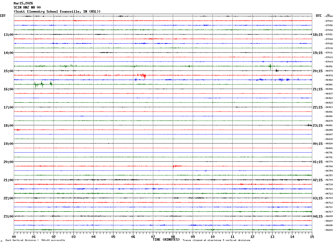Image resolution: width=334 pixels, height=244 pixels.
Task: Click the DC offset value -96723
Action: [x=328, y=189]
